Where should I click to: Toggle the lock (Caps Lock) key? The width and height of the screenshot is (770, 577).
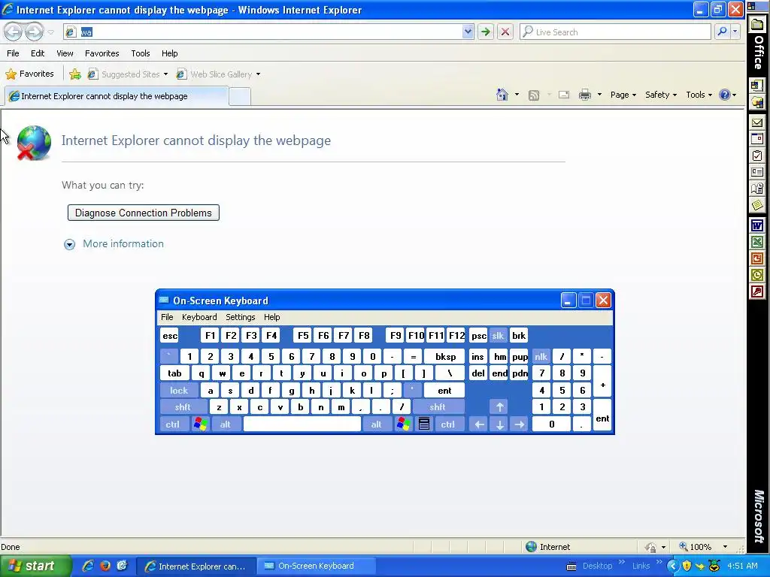tap(179, 390)
